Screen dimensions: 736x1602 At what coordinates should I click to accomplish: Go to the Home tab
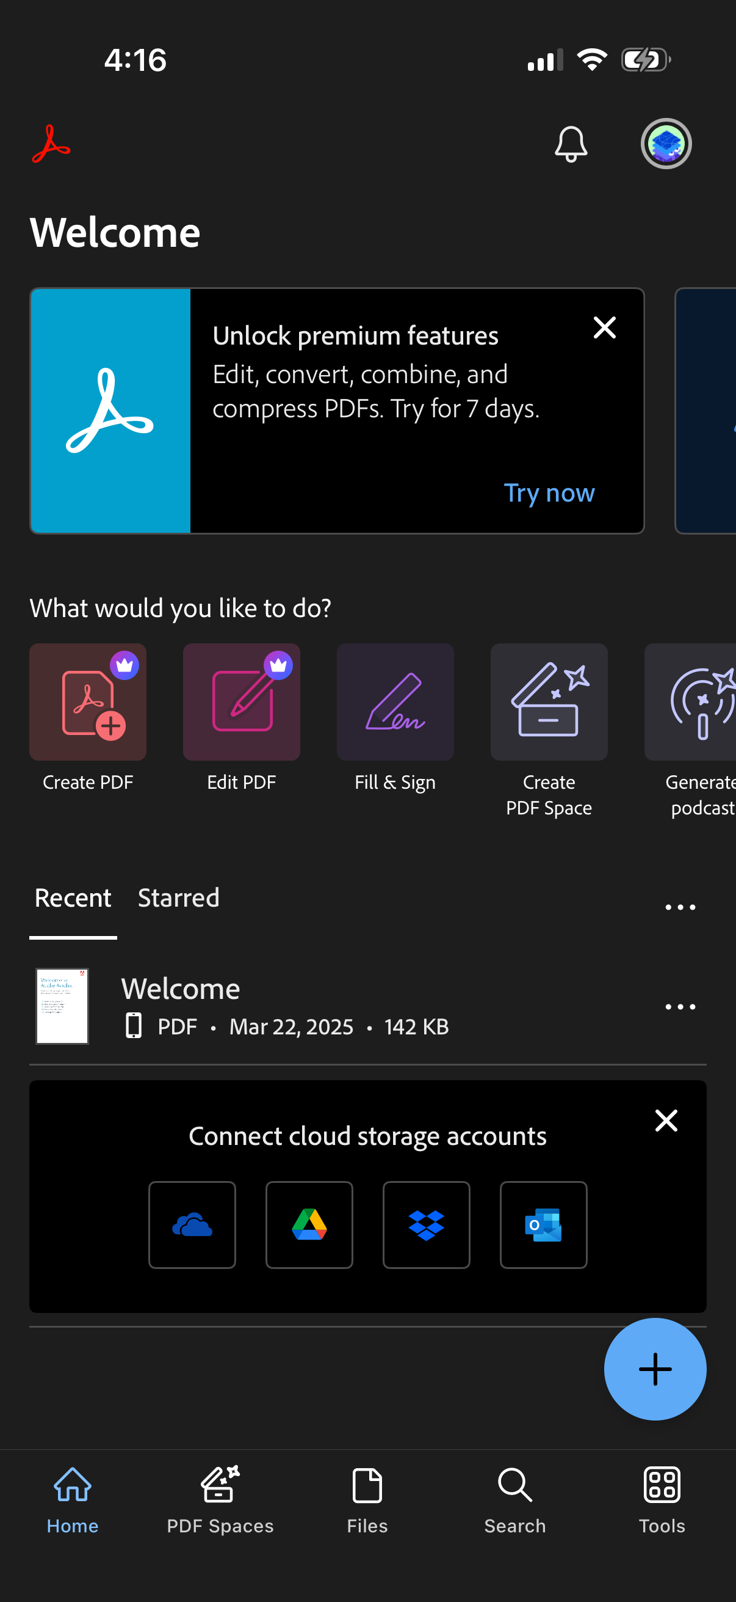click(x=73, y=1501)
